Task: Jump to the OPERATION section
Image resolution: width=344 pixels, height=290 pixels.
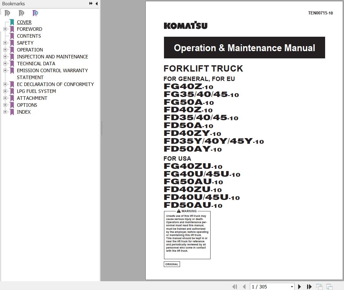Action: pos(30,50)
